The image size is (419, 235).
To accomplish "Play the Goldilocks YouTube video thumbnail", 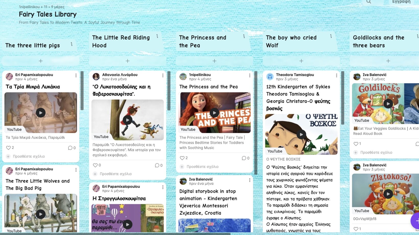I will [x=388, y=103].
